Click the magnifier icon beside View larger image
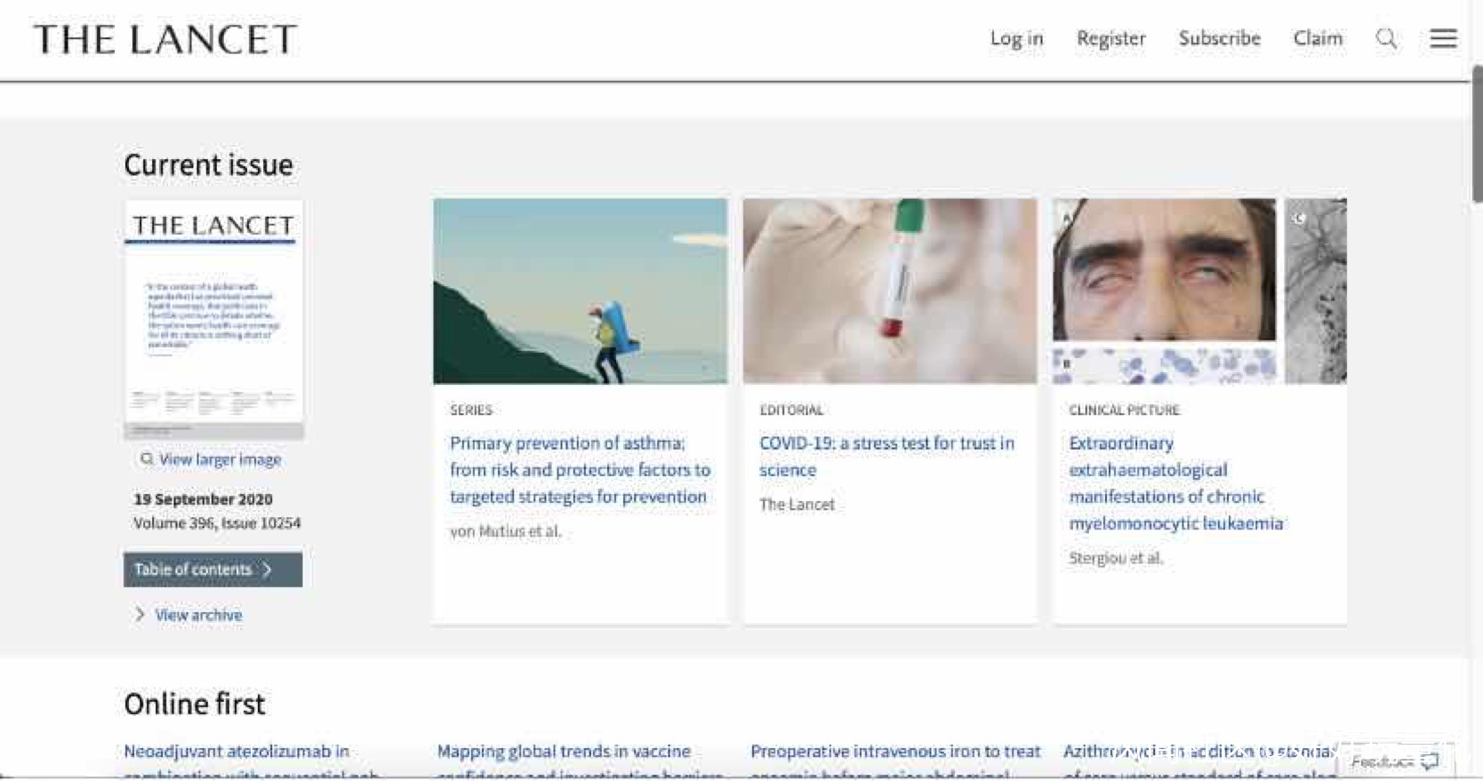Viewport: 1483px width, 781px height. pyautogui.click(x=147, y=459)
